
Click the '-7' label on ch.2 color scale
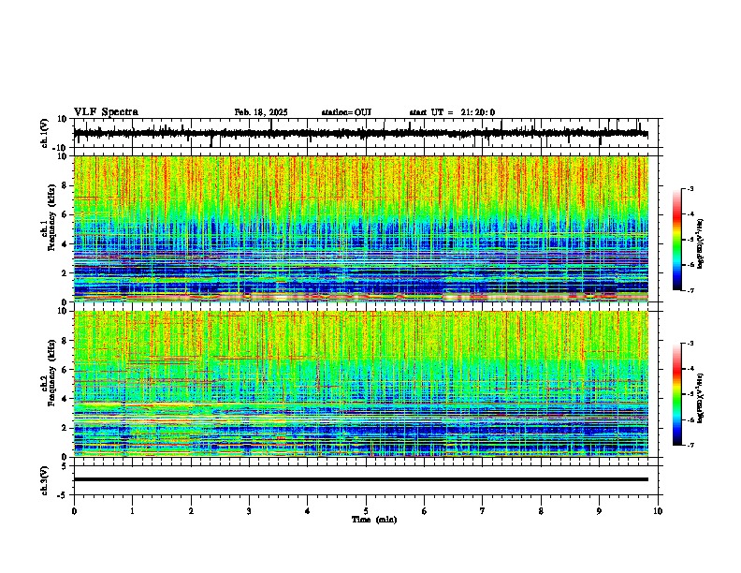pyautogui.click(x=690, y=446)
